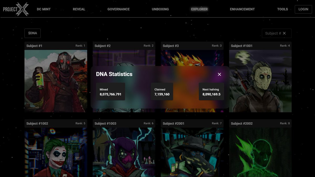
Task: Select the EXPLORER nav item
Action: click(199, 9)
